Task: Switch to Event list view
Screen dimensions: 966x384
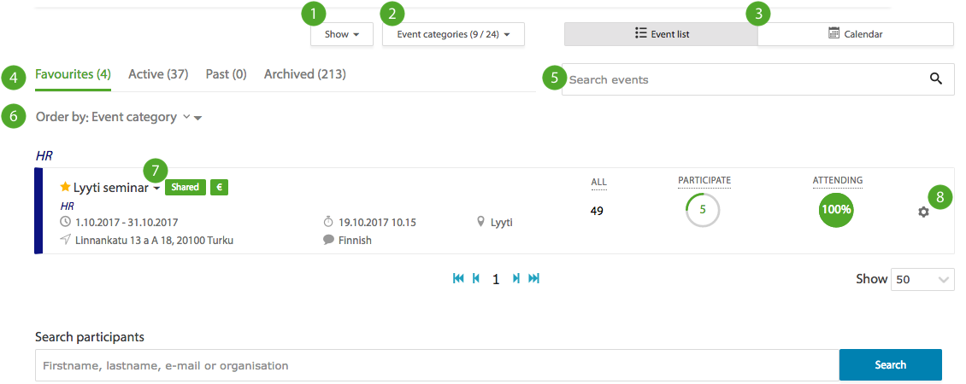Action: tap(661, 34)
